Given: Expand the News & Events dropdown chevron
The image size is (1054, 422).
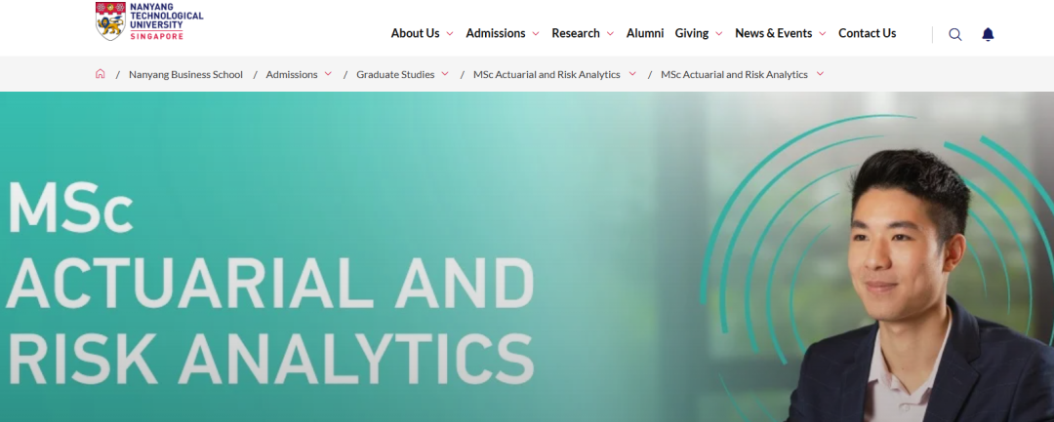Looking at the screenshot, I should [823, 33].
